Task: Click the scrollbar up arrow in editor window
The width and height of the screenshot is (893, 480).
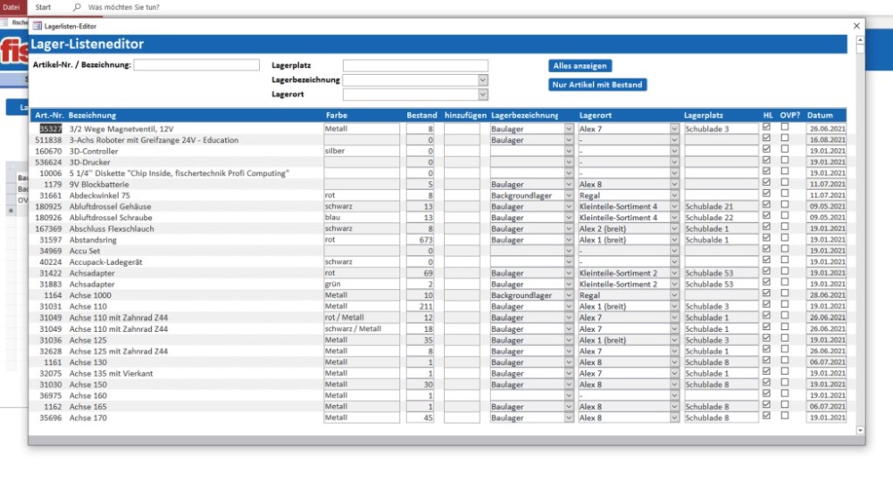Action: click(x=860, y=40)
